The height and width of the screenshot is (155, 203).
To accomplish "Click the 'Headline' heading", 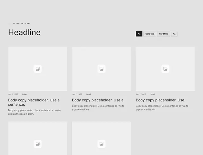I will point(24,32).
